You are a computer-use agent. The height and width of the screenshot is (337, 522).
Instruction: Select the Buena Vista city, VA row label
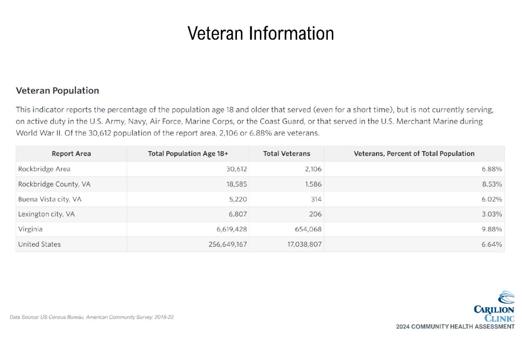tap(50, 199)
